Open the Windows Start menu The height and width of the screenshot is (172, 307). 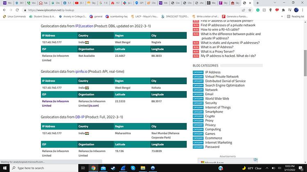point(5,168)
